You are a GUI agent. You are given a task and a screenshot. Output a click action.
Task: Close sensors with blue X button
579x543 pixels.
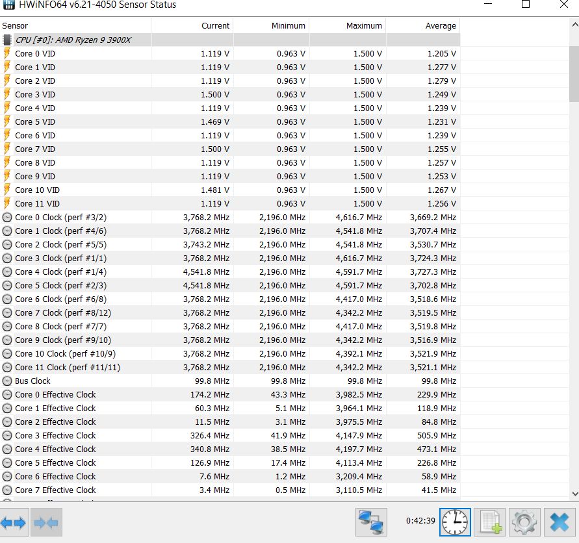(x=559, y=522)
